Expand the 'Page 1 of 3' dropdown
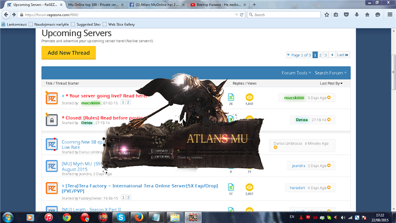This screenshot has height=223, width=396. 298,55
